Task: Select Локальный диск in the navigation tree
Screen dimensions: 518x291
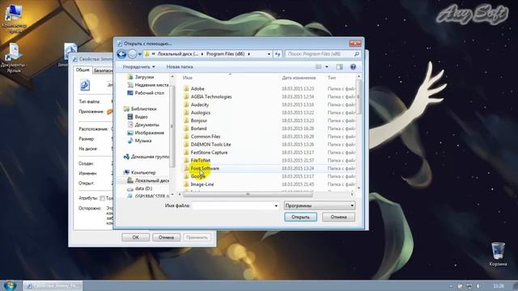Action: (x=148, y=180)
